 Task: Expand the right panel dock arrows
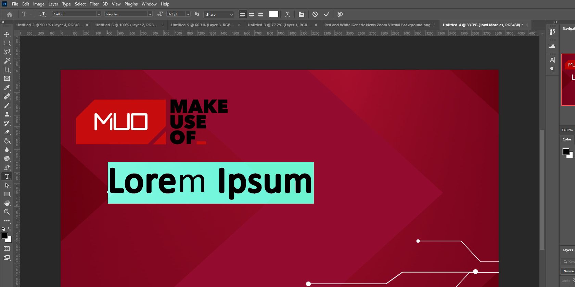click(555, 22)
